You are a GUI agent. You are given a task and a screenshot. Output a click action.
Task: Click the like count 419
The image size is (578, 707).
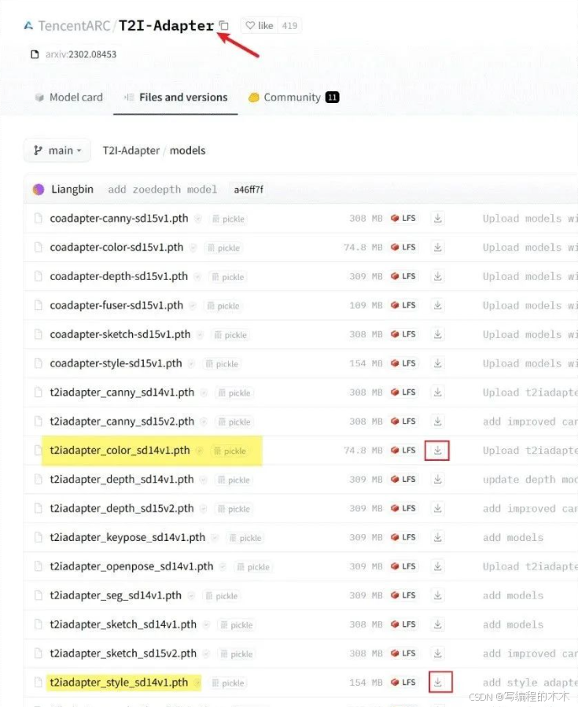coord(289,26)
